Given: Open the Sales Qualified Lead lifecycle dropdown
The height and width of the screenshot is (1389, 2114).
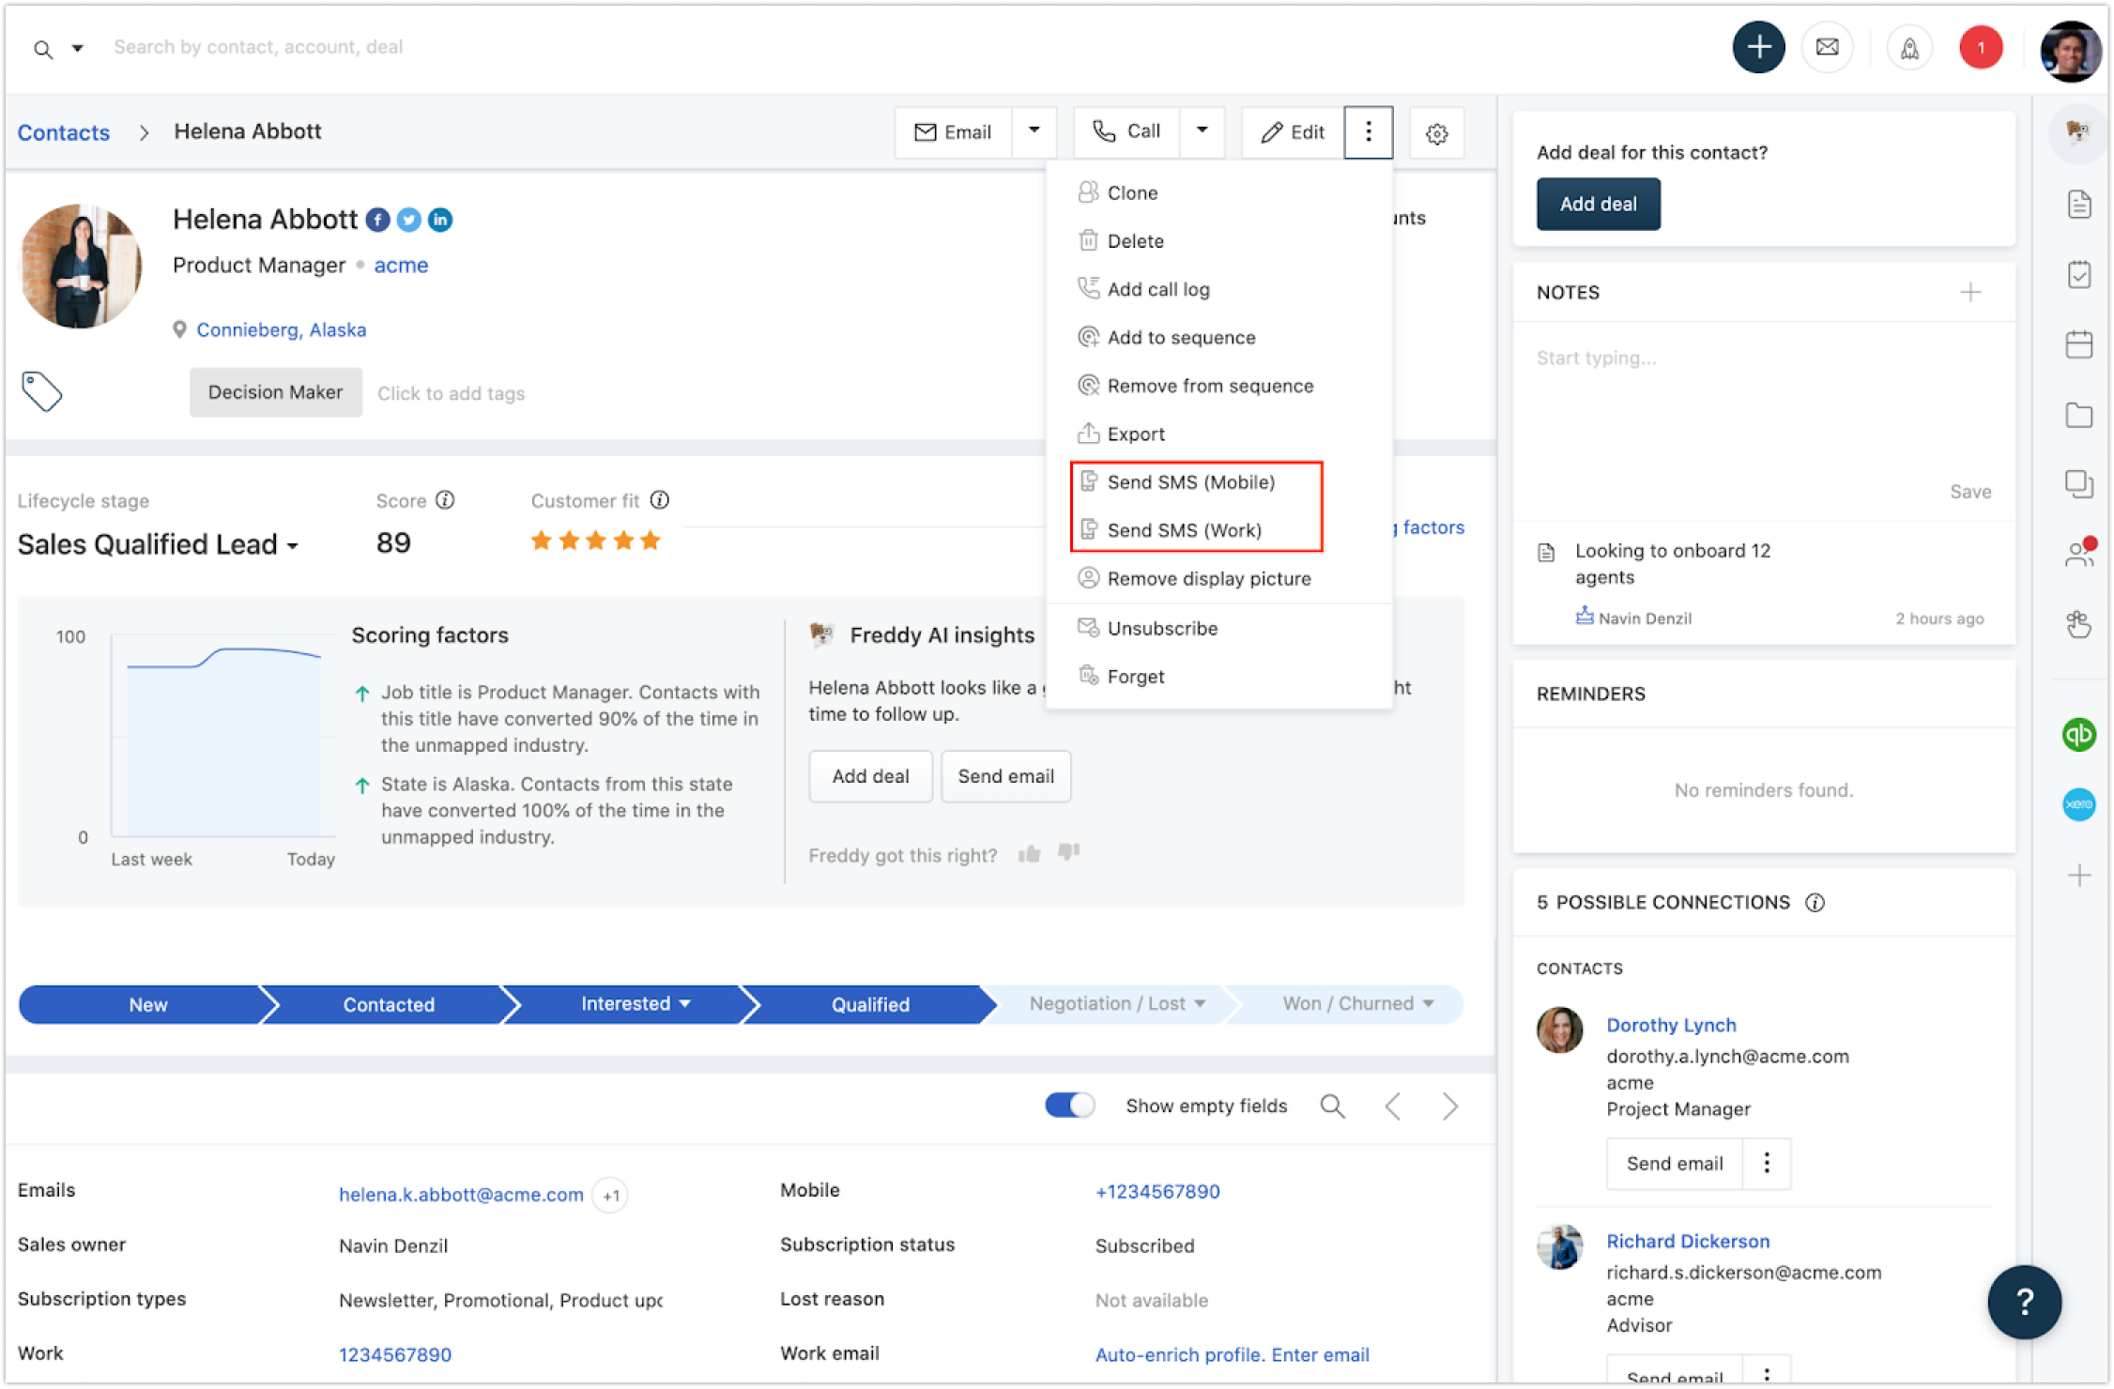Looking at the screenshot, I should click(x=158, y=544).
